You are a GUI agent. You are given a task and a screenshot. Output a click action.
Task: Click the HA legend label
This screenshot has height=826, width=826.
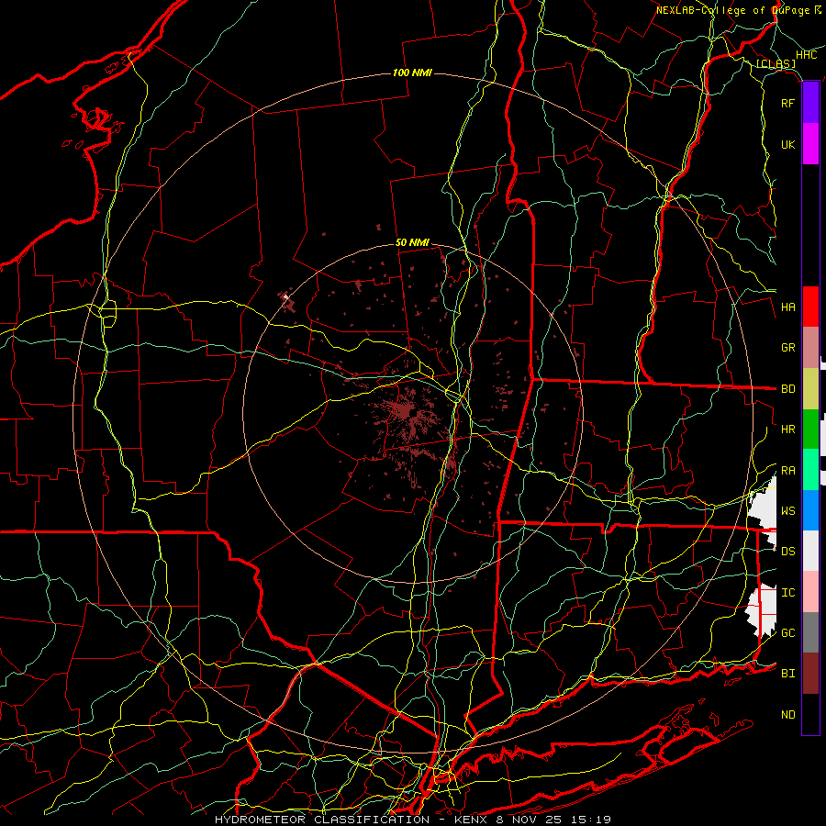[x=787, y=307]
